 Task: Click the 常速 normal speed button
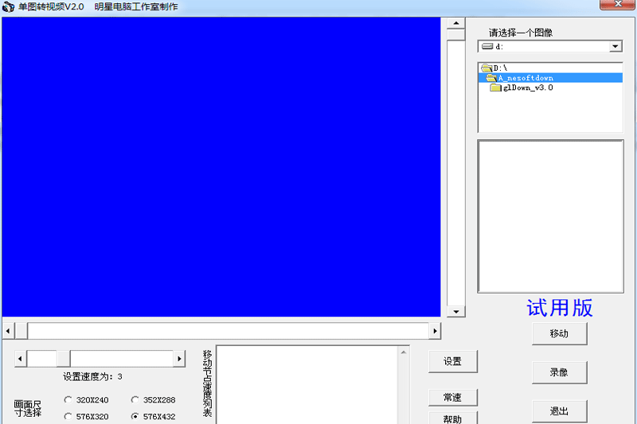pos(452,397)
